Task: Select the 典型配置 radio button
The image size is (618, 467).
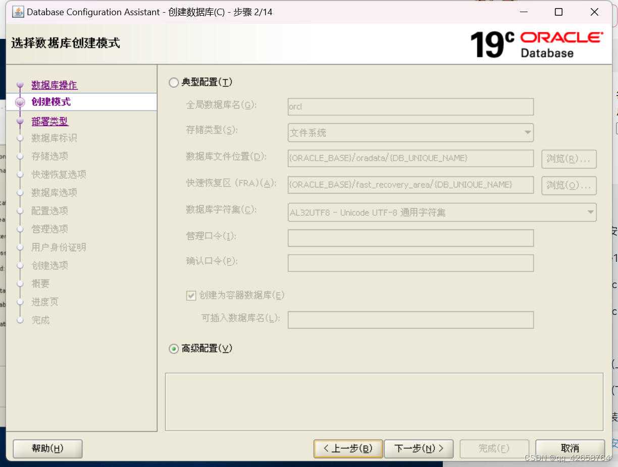Action: (174, 82)
